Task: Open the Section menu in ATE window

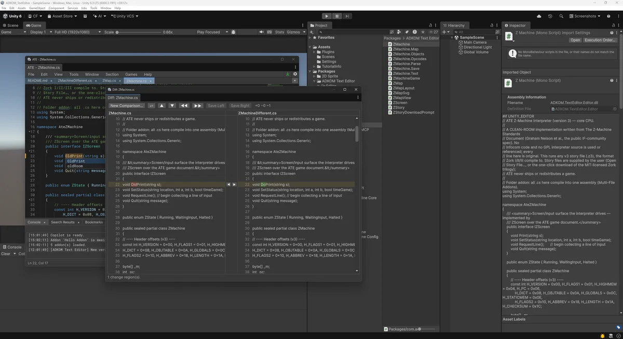Action: (112, 74)
